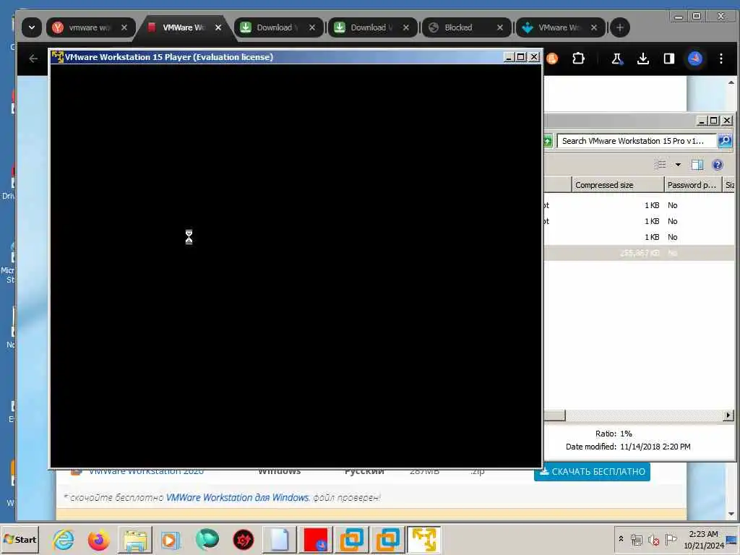This screenshot has height=555, width=740.
Task: Open the browser extensions puzzle icon
Action: (x=578, y=59)
